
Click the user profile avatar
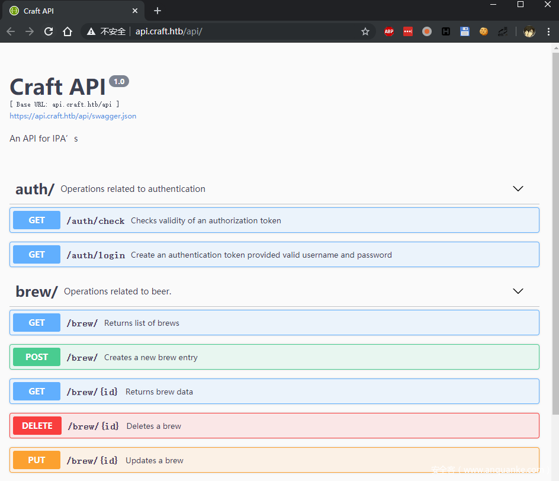pos(529,31)
